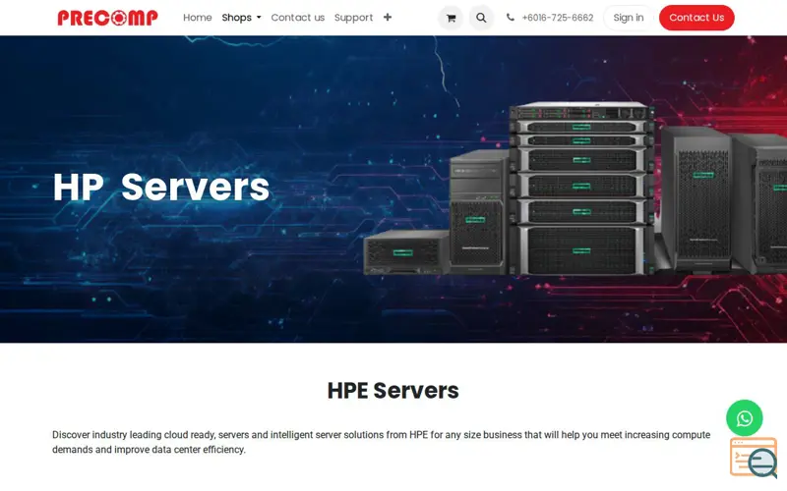This screenshot has width=787, height=491.
Task: Click the Sign in button
Action: point(629,18)
